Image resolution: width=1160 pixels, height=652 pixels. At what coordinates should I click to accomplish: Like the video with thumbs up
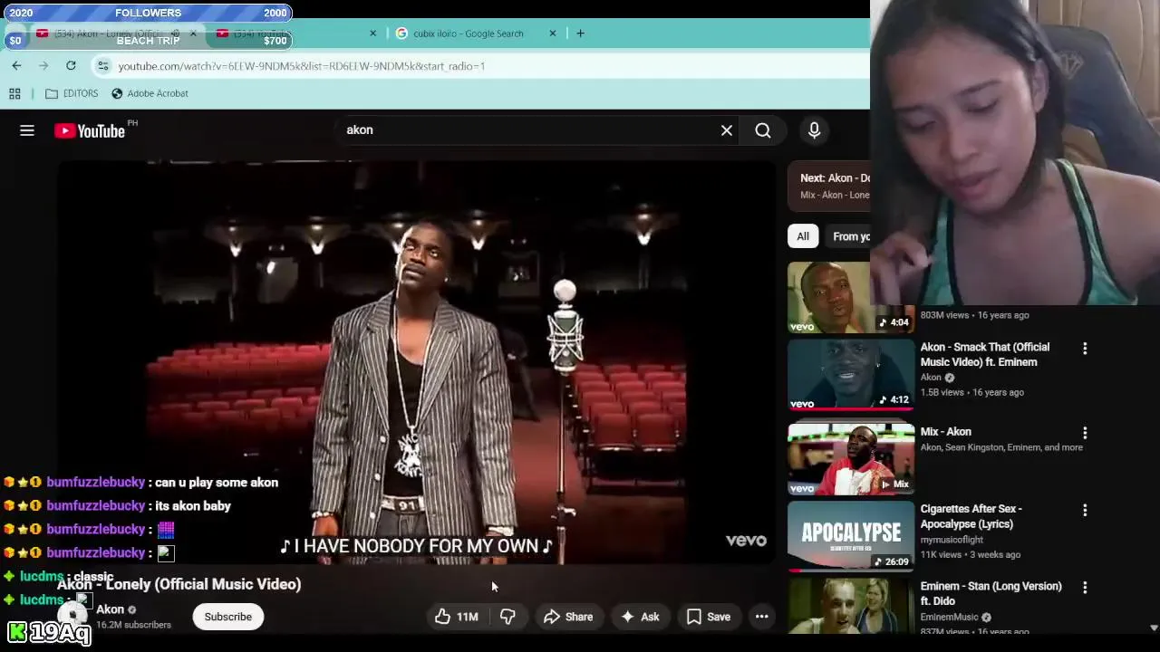pyautogui.click(x=456, y=617)
